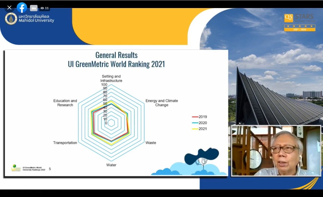Screen dimensions: 323x197
Task: Close the live video viewer
Action: (9, 8)
